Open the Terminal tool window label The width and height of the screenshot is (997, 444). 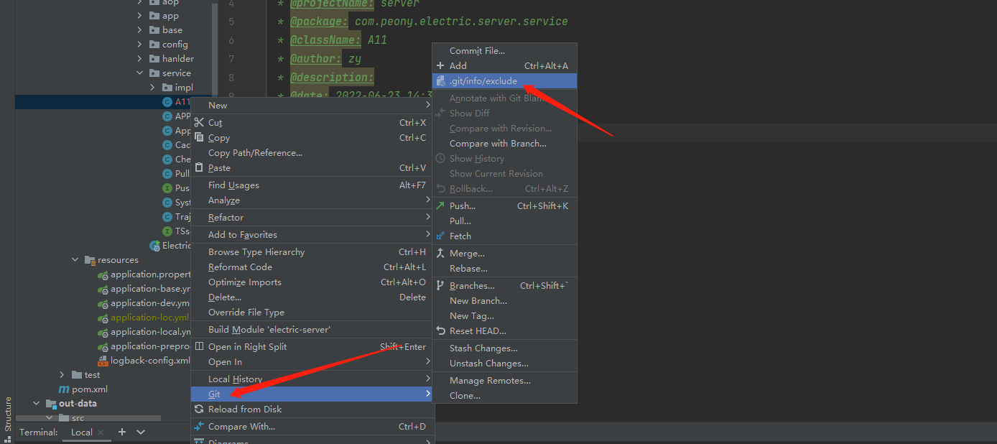coord(39,432)
